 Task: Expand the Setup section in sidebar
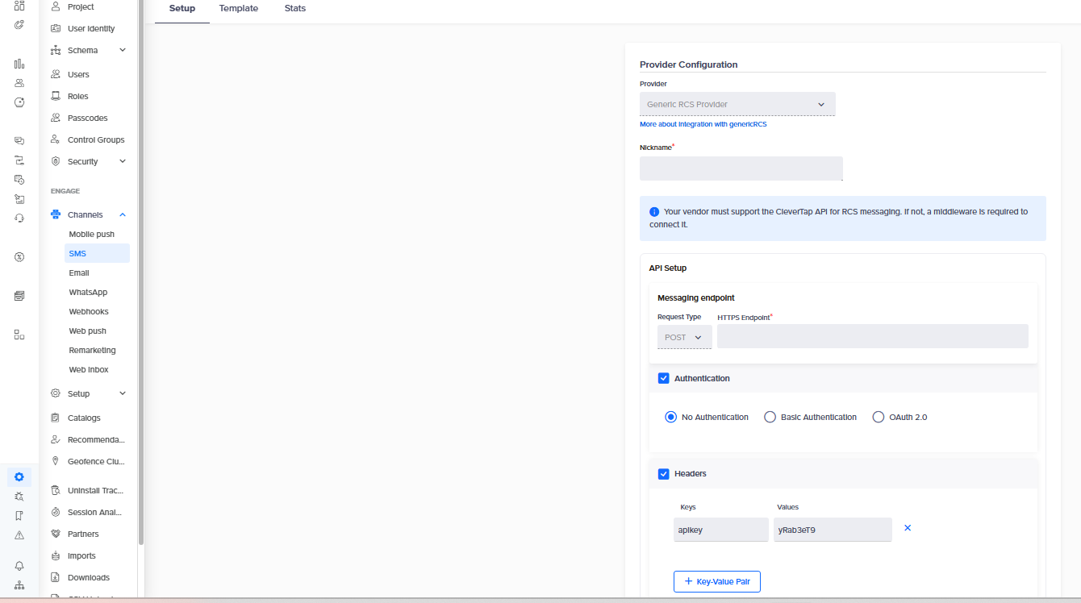tap(123, 393)
